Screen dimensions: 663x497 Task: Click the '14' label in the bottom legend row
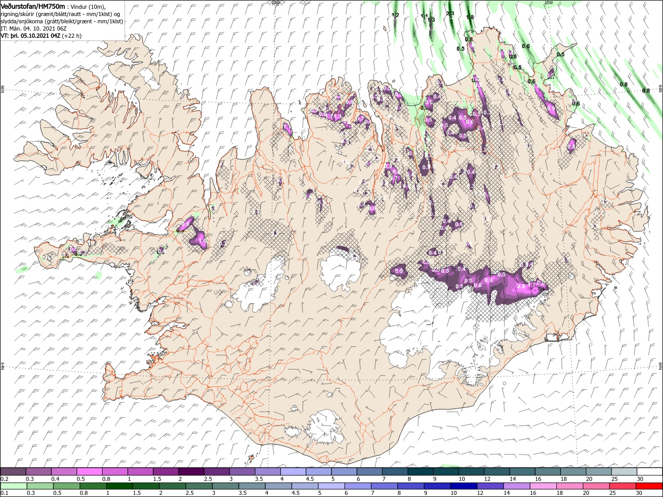[x=508, y=493]
